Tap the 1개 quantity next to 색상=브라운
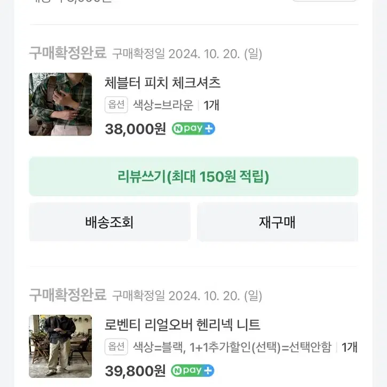The width and height of the screenshot is (387, 387). tap(211, 105)
